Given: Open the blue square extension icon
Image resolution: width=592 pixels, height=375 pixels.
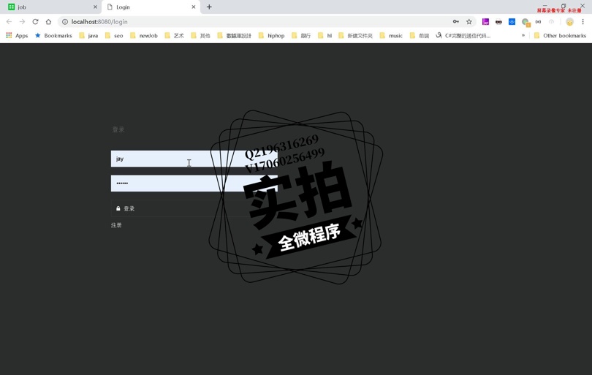Looking at the screenshot, I should click(512, 22).
